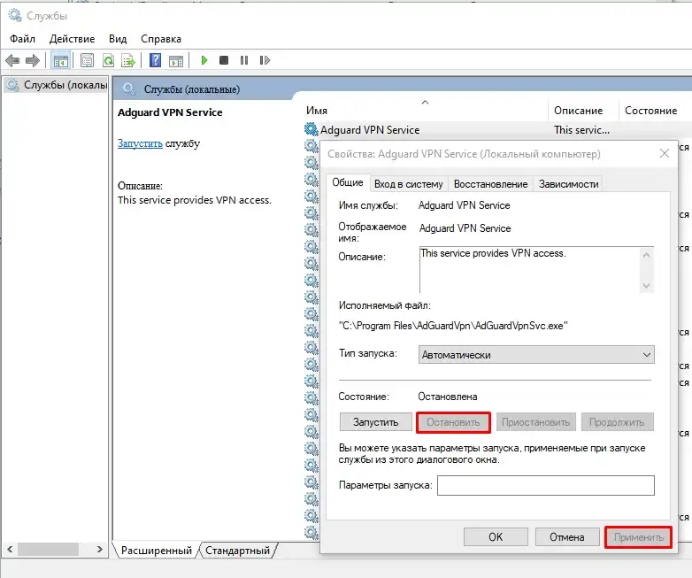Screen dimensions: 692x578
Task: Toggle the console tree show/hide icon
Action: (60, 60)
